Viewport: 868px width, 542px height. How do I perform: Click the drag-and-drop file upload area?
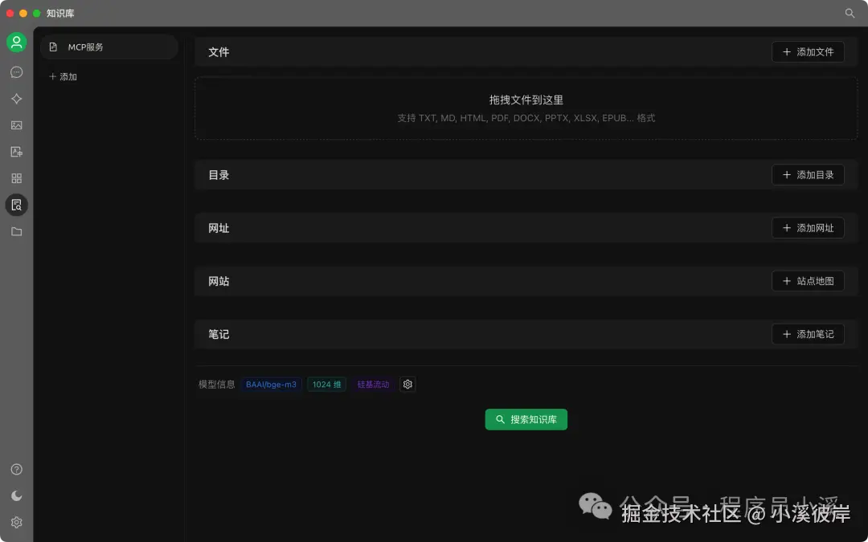(526, 107)
